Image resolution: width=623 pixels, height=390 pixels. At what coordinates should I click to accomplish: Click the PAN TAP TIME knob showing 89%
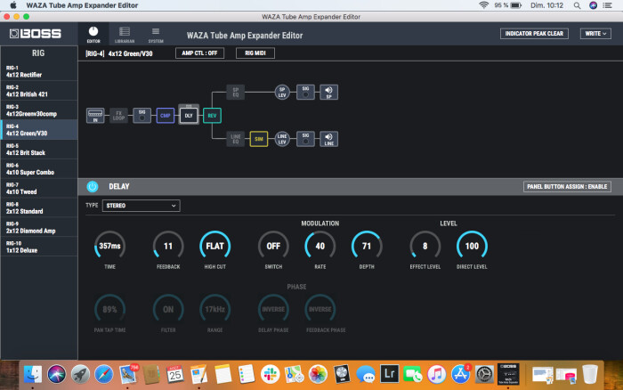(x=109, y=309)
